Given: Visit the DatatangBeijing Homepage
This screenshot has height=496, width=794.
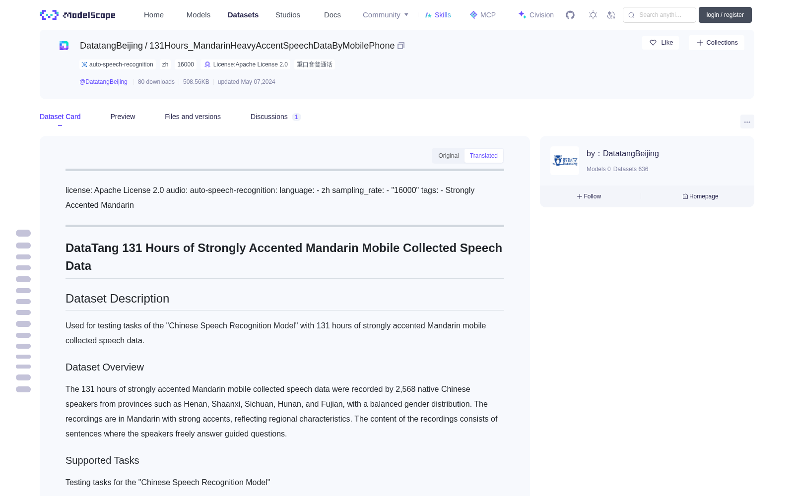Looking at the screenshot, I should (x=700, y=196).
